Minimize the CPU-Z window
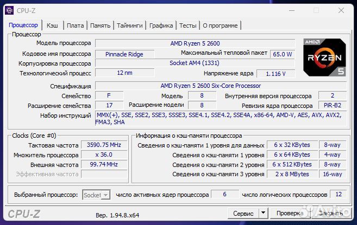Screen dimensions: 357x225 pos(292,10)
